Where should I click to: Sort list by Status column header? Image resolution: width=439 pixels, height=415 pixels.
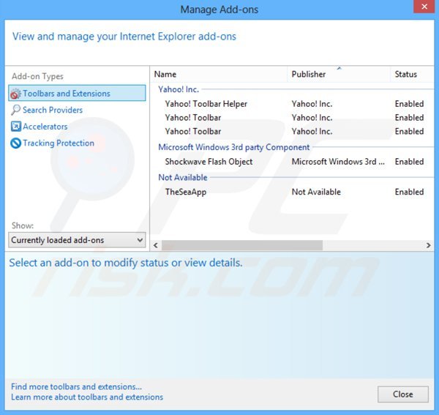coord(412,74)
